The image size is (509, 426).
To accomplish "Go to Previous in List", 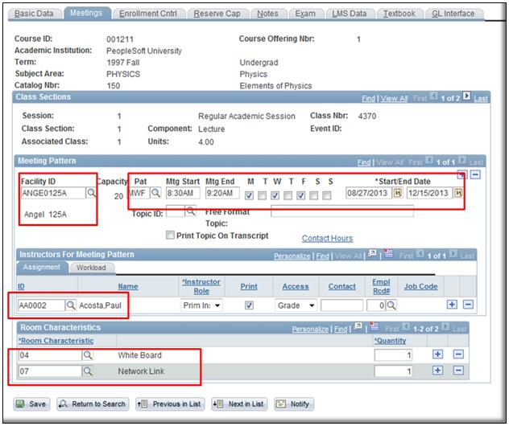I will [x=170, y=404].
